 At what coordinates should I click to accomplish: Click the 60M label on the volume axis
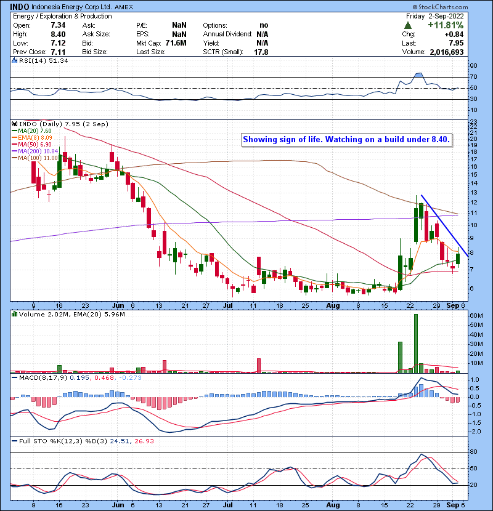pos(476,315)
